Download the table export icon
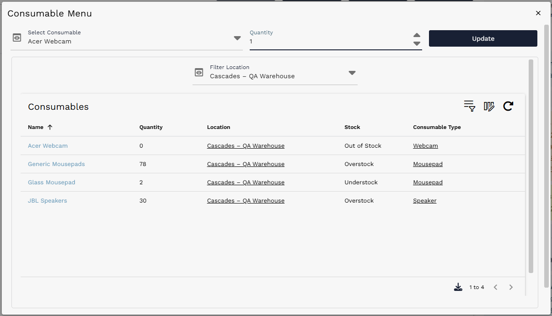 pyautogui.click(x=458, y=287)
